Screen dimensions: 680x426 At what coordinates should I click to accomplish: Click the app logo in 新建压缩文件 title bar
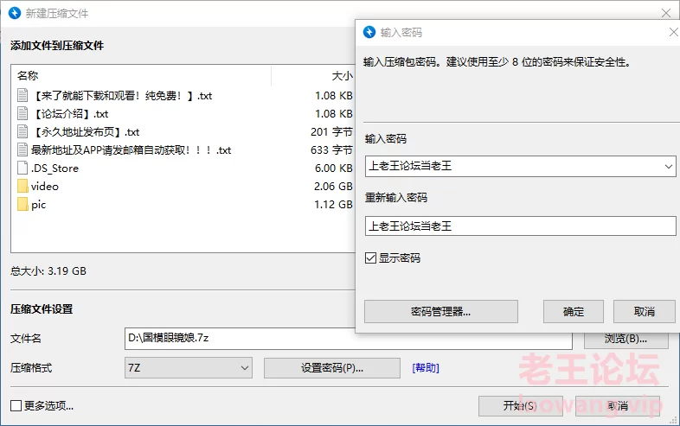[x=15, y=13]
